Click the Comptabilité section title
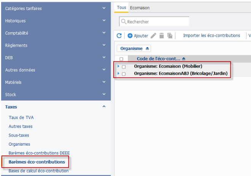 (x=17, y=33)
